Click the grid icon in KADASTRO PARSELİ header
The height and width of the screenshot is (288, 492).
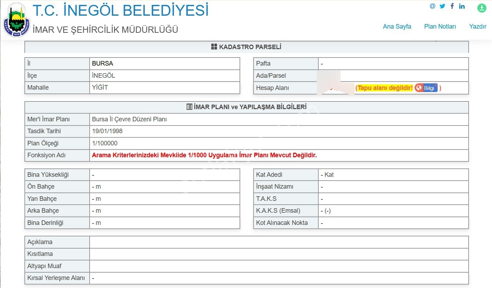click(x=213, y=46)
